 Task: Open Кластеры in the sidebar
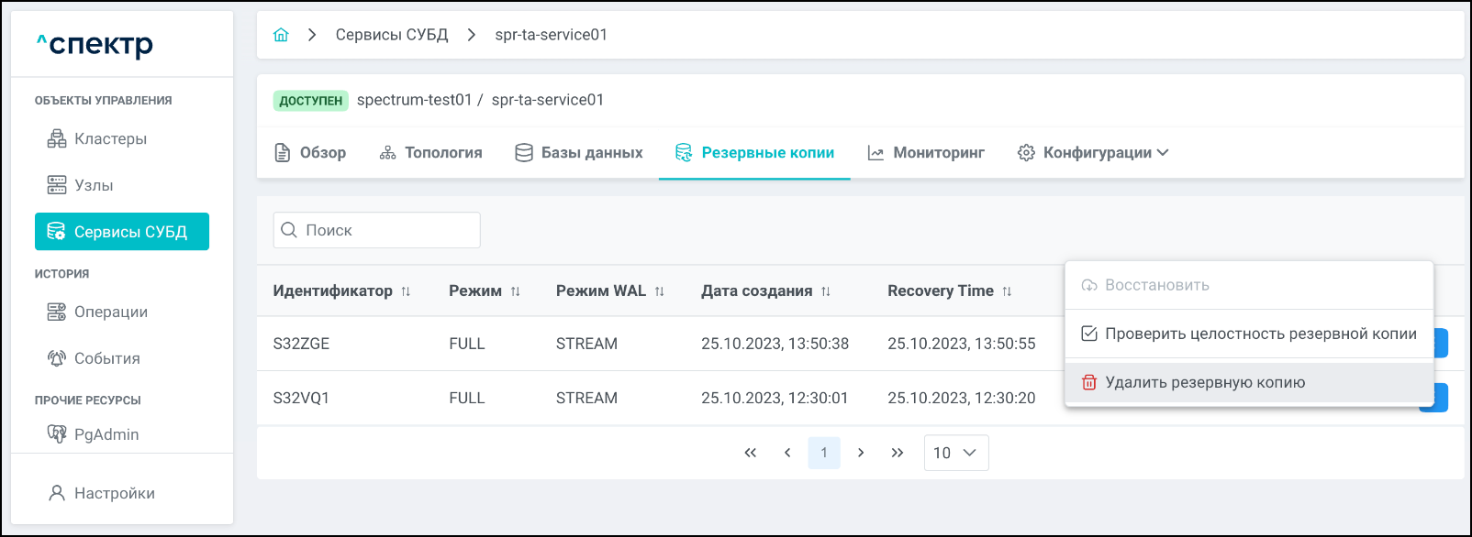(x=110, y=139)
